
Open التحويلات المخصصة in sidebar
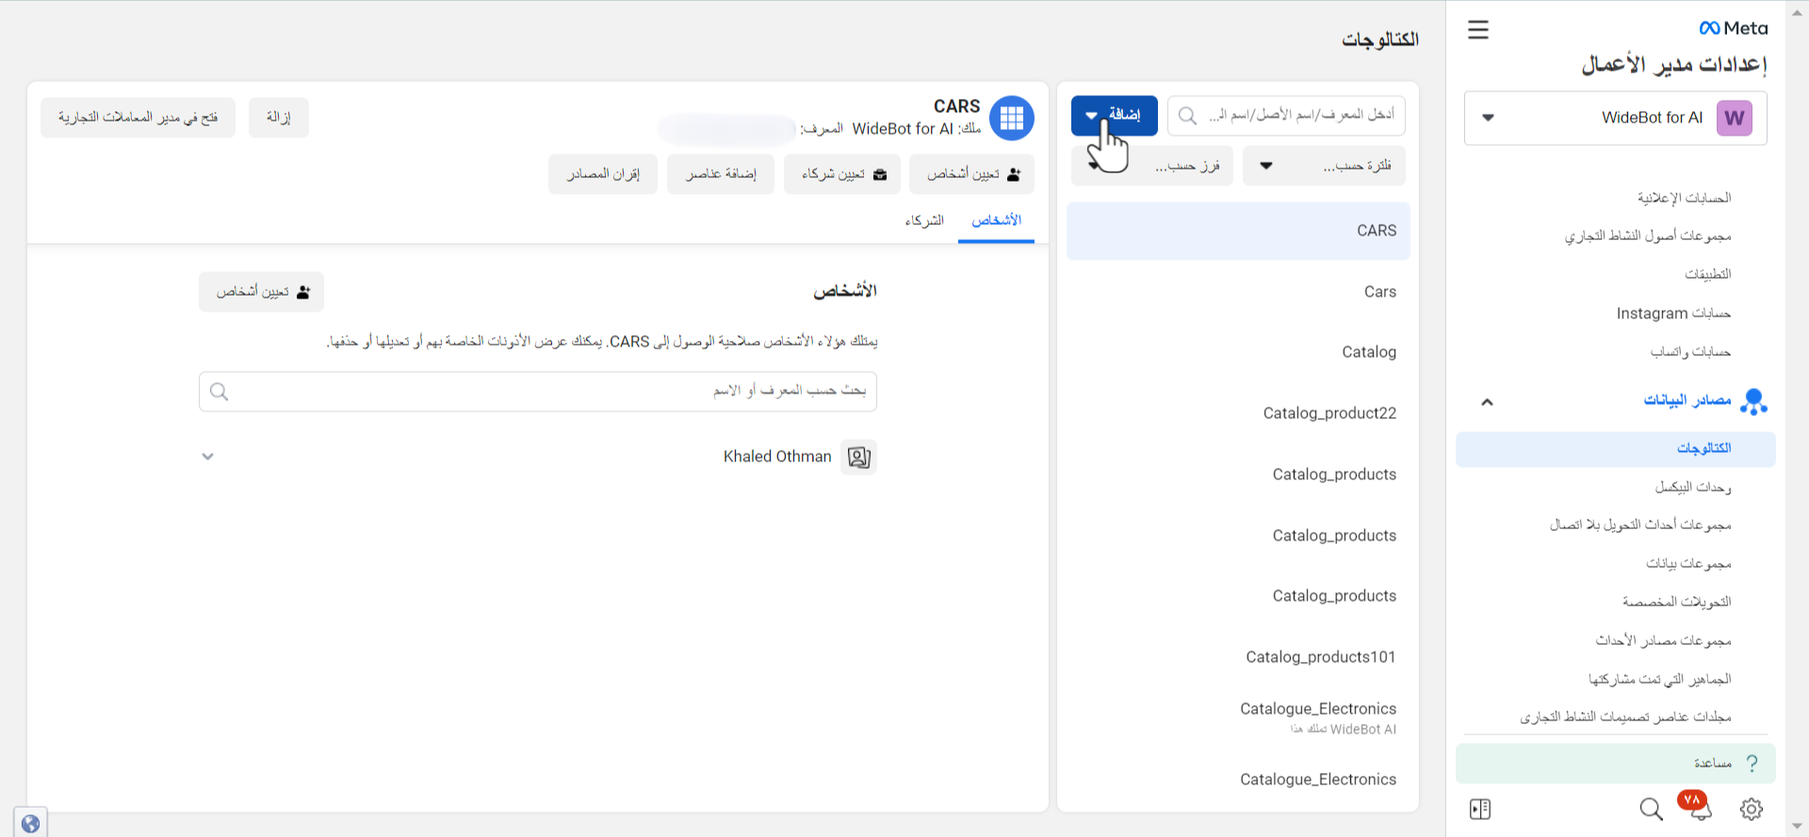(x=1676, y=602)
